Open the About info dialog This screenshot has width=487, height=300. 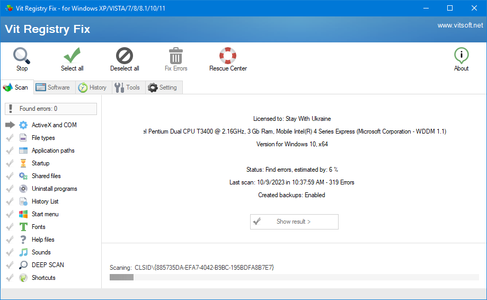(461, 59)
